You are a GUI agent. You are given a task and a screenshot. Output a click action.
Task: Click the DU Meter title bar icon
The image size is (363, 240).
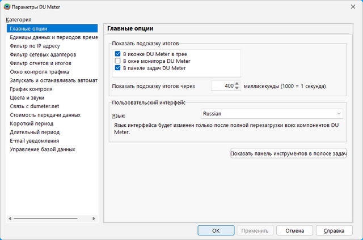(6, 6)
